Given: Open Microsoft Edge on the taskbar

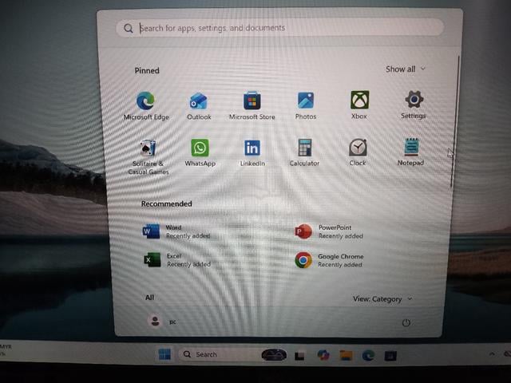Looking at the screenshot, I should tap(368, 355).
